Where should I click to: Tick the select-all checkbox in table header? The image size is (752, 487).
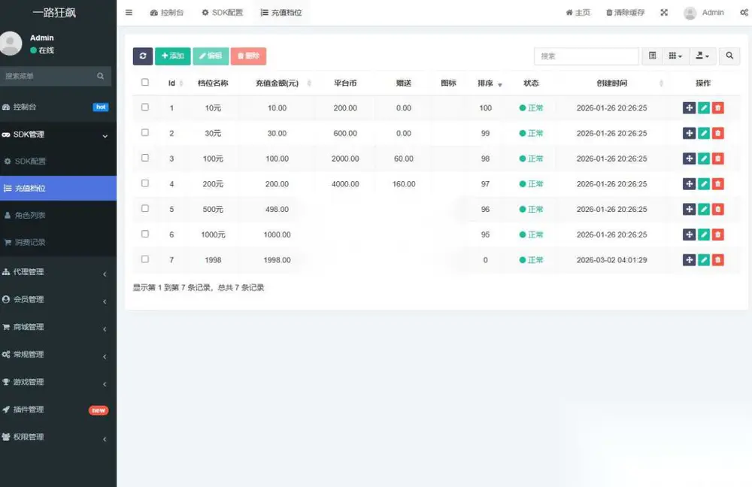(x=145, y=82)
